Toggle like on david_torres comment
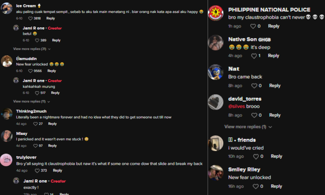Screen dimensions: 325x195 (x=254, y=115)
